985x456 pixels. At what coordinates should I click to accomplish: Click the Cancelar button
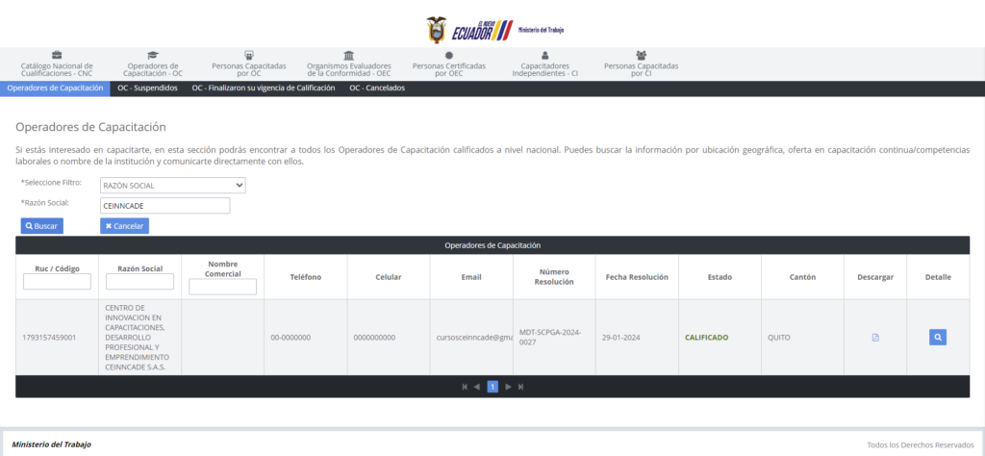[124, 226]
